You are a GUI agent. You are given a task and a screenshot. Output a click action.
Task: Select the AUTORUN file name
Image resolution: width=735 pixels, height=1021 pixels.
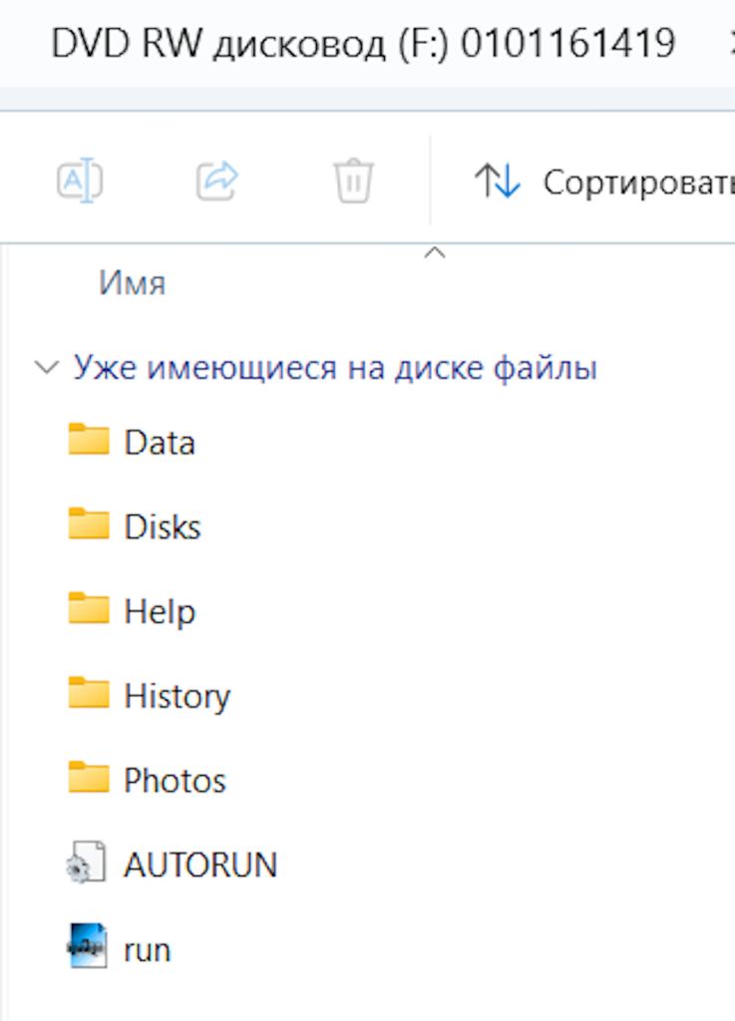click(x=200, y=865)
